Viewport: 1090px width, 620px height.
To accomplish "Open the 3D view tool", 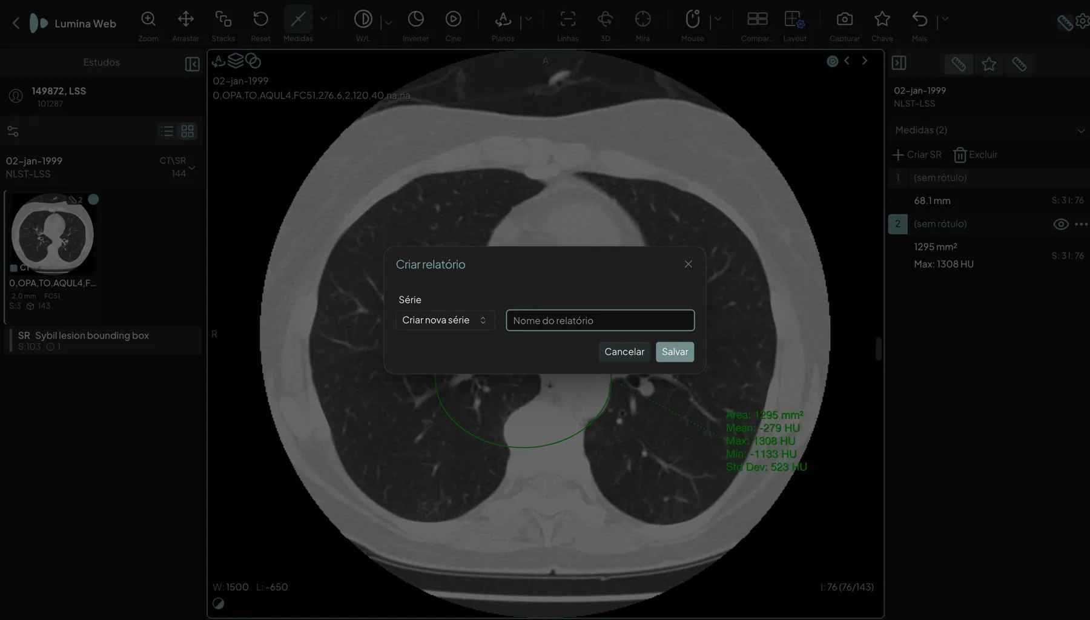I will pyautogui.click(x=605, y=24).
